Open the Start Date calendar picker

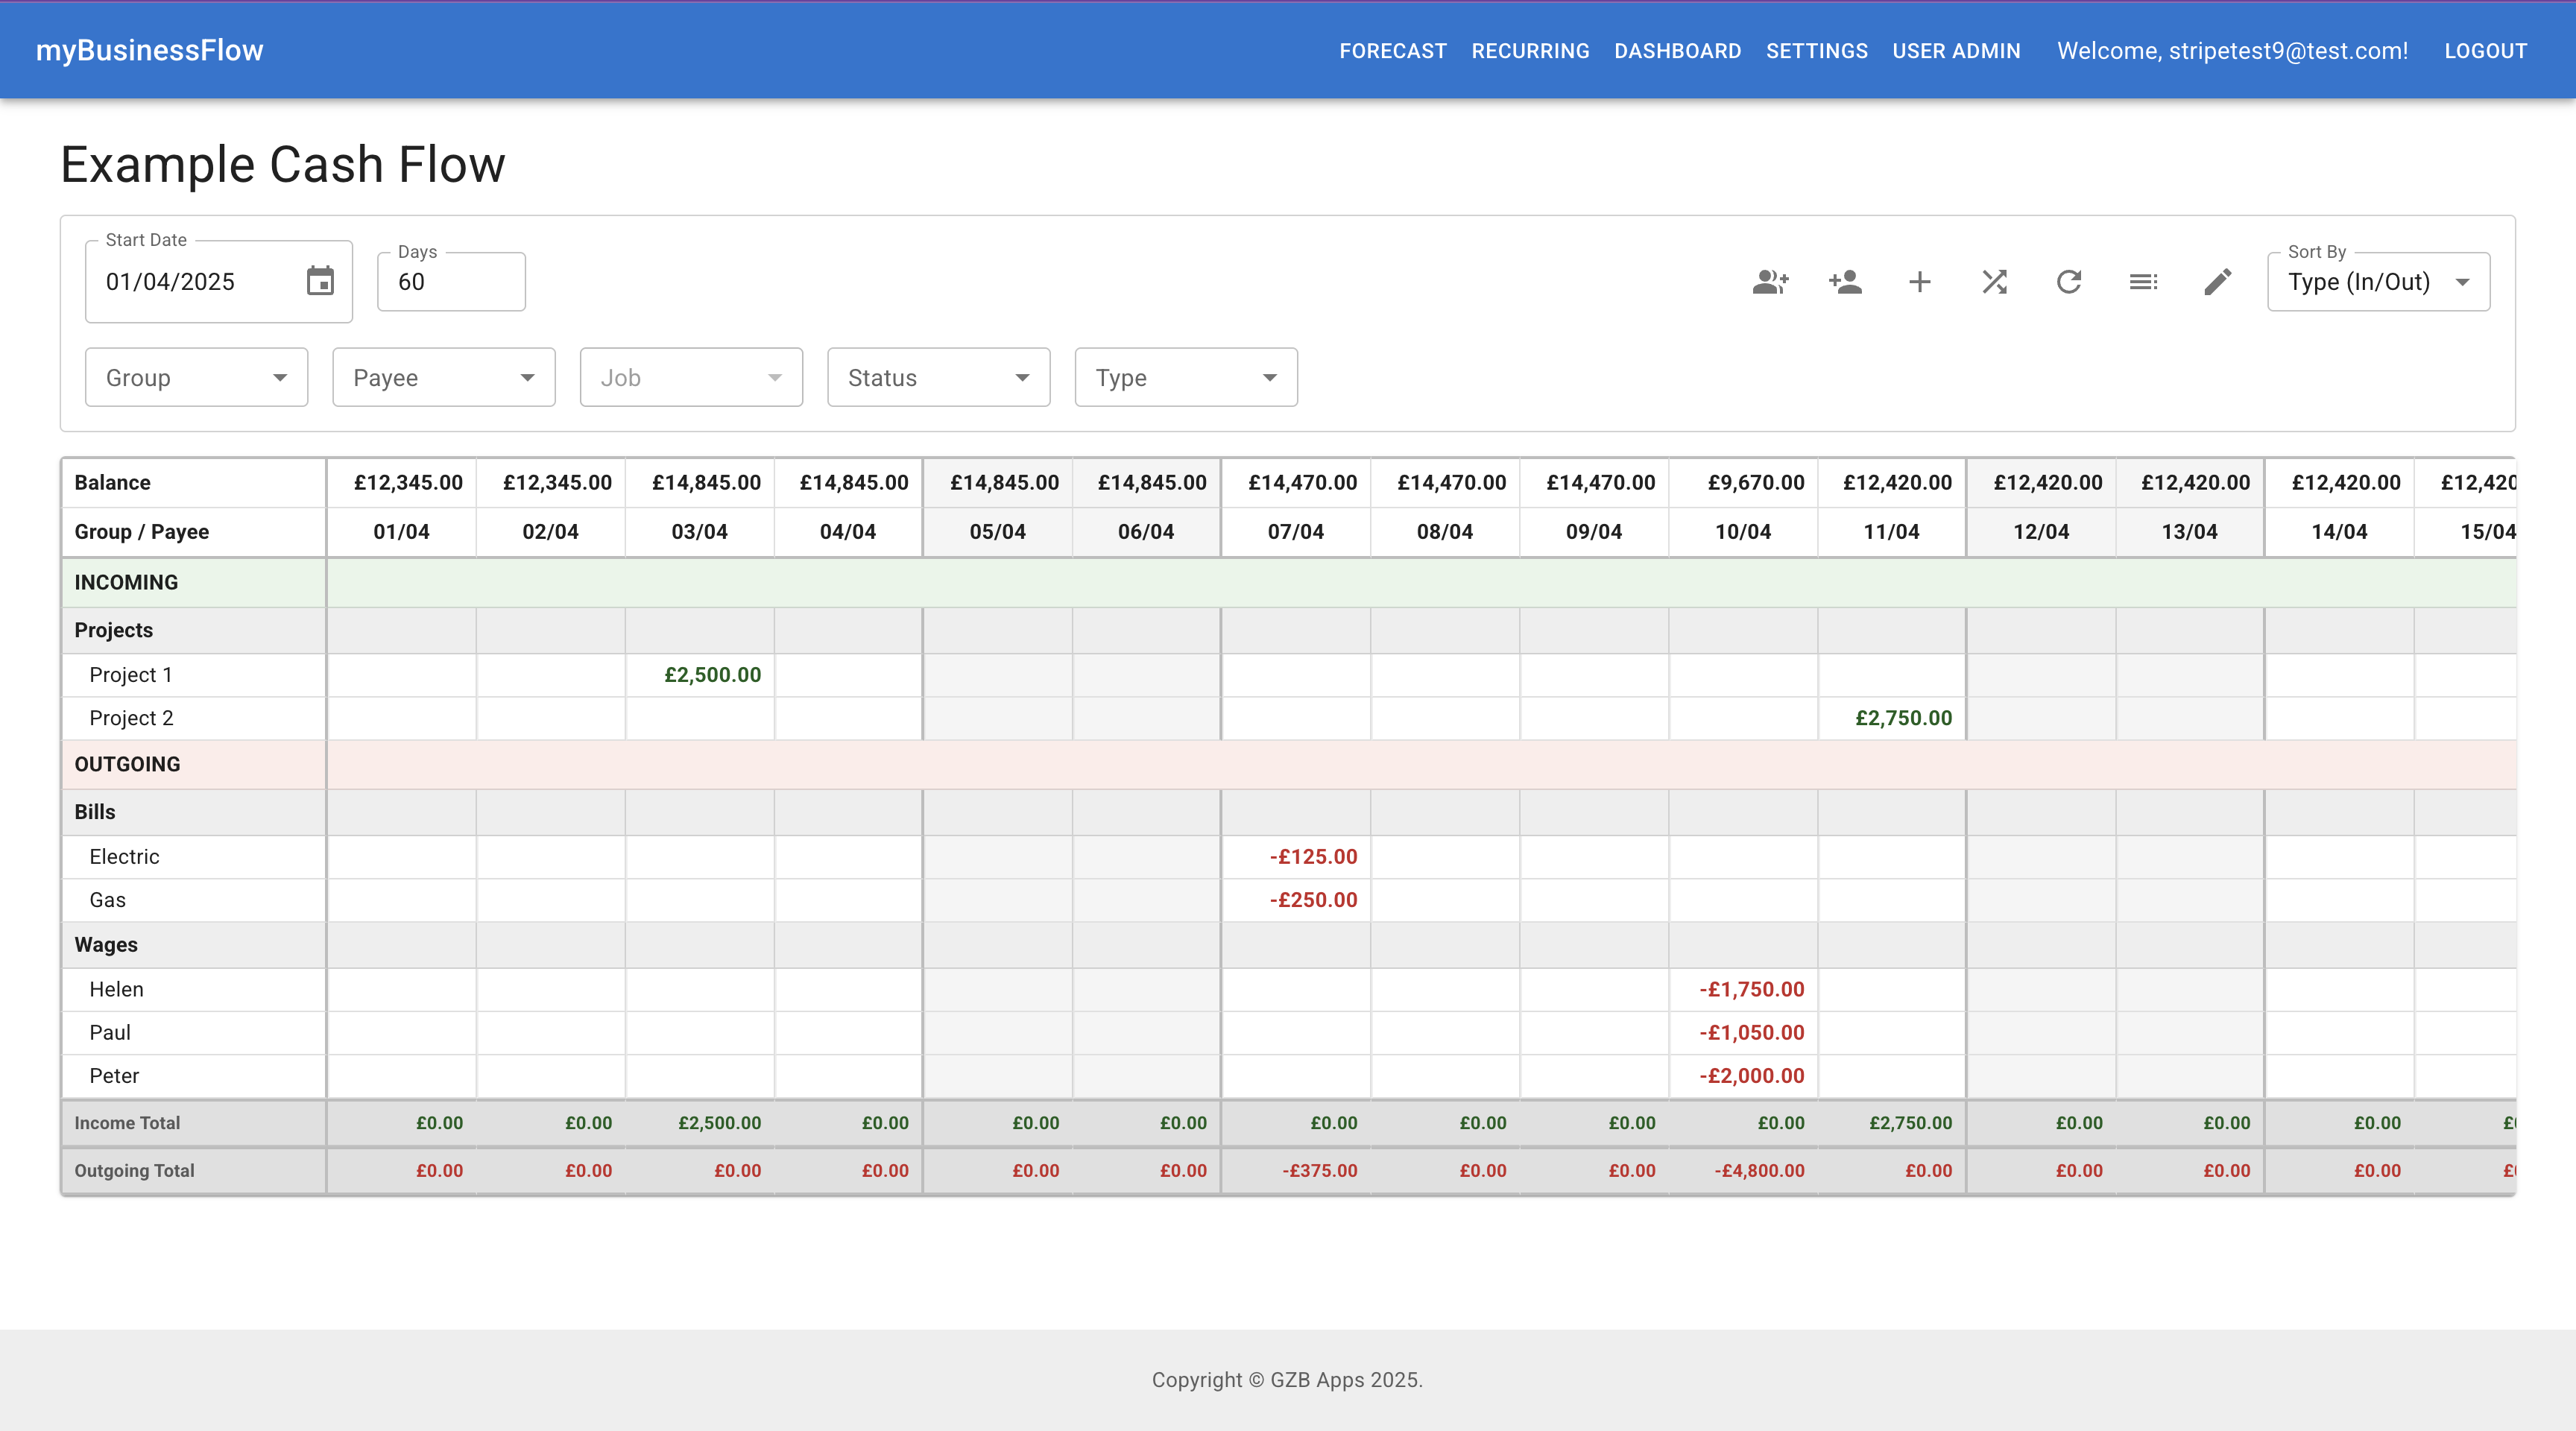(x=321, y=282)
